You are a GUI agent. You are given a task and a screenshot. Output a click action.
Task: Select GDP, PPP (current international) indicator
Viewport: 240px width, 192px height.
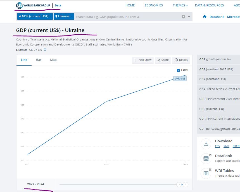click(x=218, y=119)
